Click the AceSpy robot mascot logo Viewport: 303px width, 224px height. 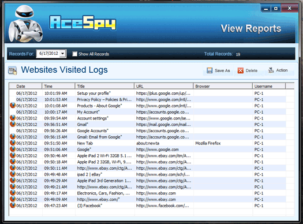25,24
